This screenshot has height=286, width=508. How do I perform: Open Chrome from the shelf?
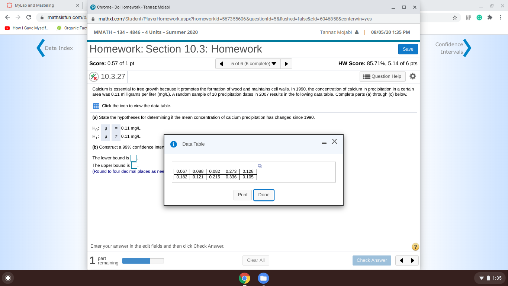[244, 278]
